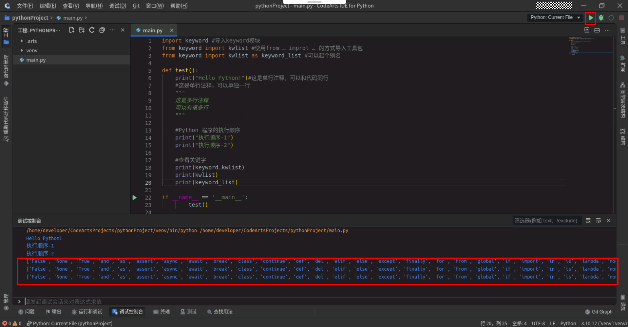Stop execution with the red square button
The width and height of the screenshot is (628, 327).
[621, 18]
